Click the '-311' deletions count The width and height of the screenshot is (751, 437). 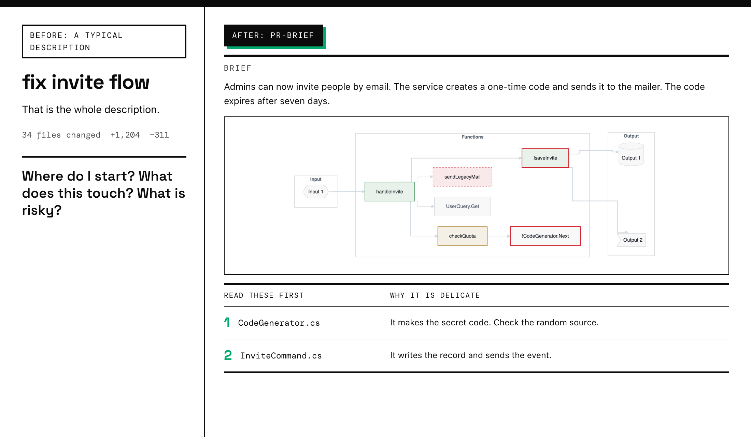(x=159, y=135)
